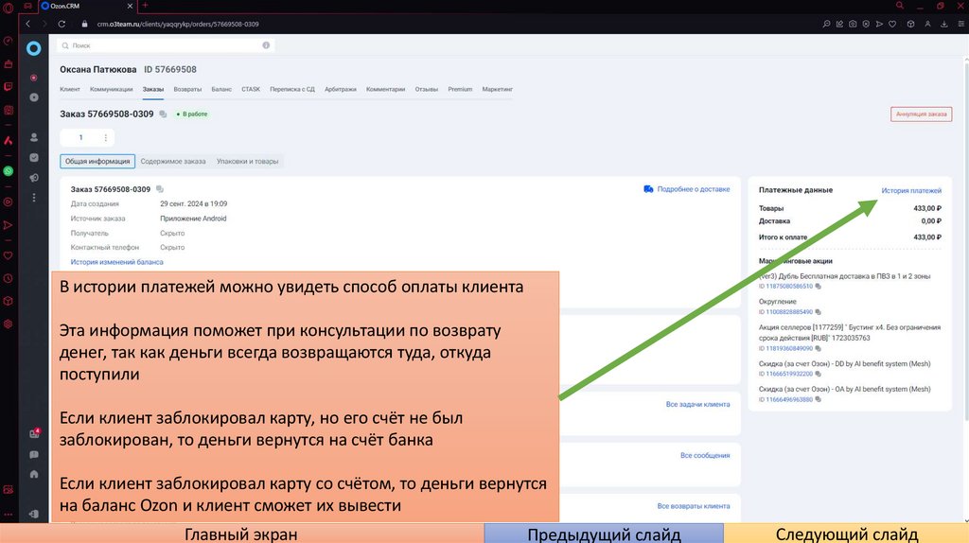Copy discount ID 1166651993220
This screenshot has width=969, height=543.
[818, 375]
